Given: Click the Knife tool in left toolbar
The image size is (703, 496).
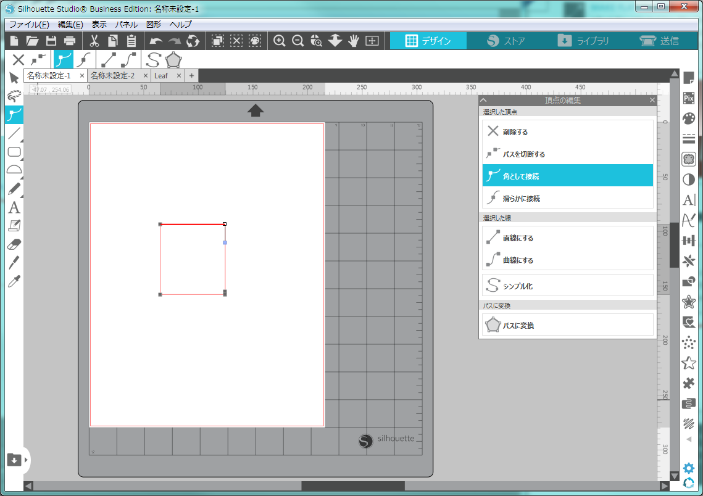Looking at the screenshot, I should tap(14, 263).
